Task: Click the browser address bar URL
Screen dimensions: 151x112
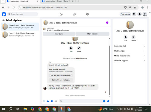Action: (45, 8)
